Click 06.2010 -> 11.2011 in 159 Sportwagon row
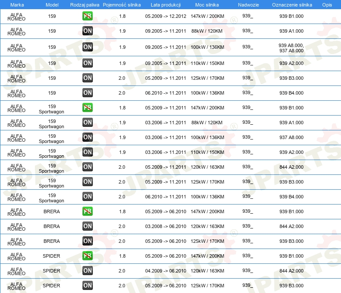This screenshot has width=341, height=293. pos(166,197)
